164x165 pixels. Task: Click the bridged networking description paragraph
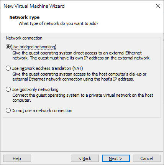82,56
